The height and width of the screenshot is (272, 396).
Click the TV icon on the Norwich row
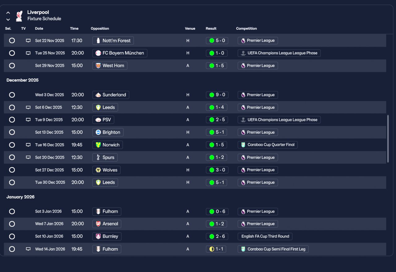click(x=28, y=145)
